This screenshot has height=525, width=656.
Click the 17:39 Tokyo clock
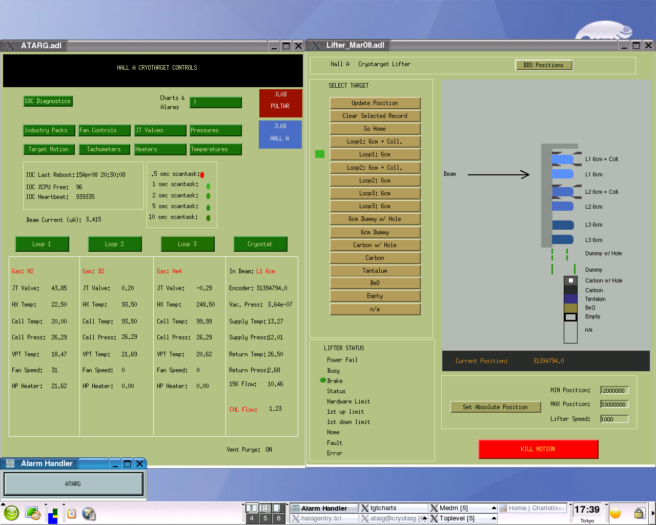point(587,513)
